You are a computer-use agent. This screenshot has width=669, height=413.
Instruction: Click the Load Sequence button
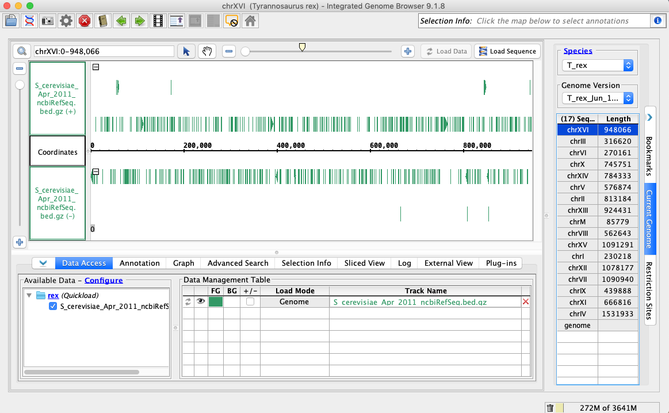point(507,51)
